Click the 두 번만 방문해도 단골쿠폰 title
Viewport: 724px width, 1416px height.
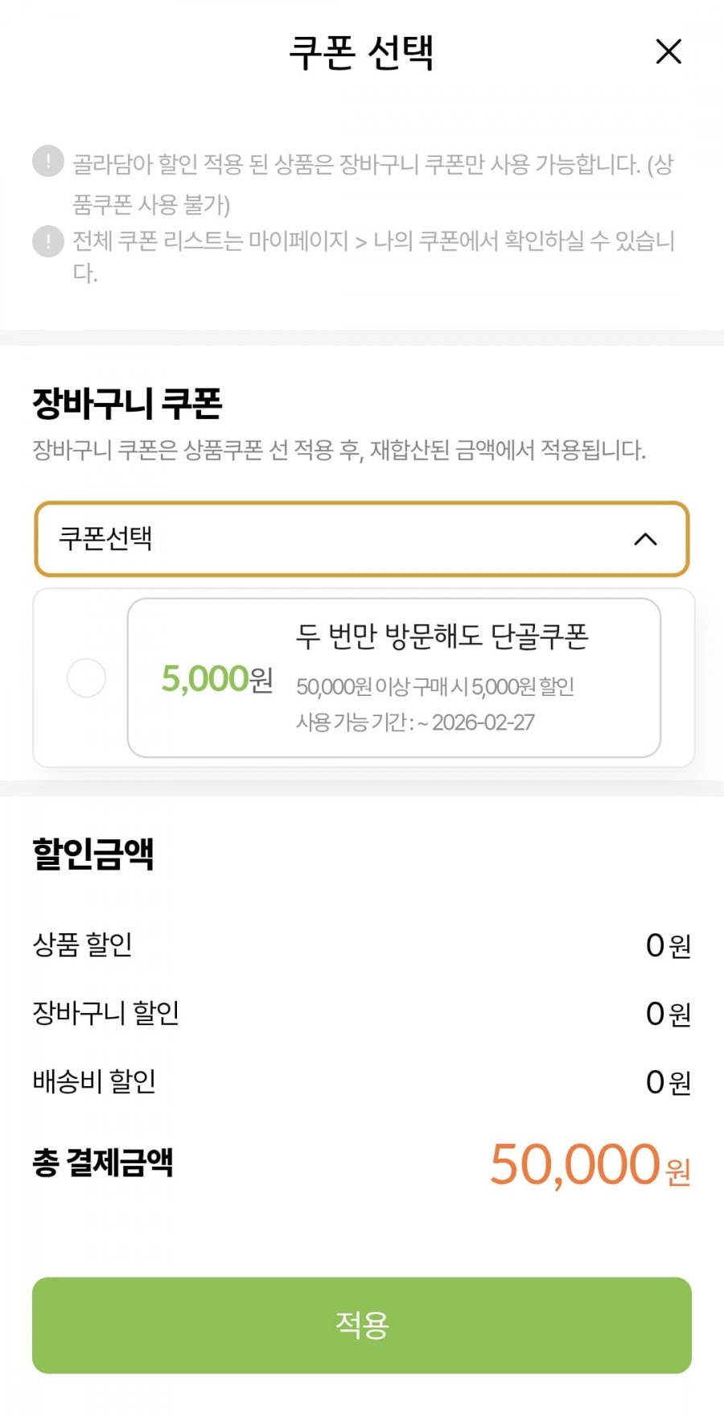[x=442, y=636]
